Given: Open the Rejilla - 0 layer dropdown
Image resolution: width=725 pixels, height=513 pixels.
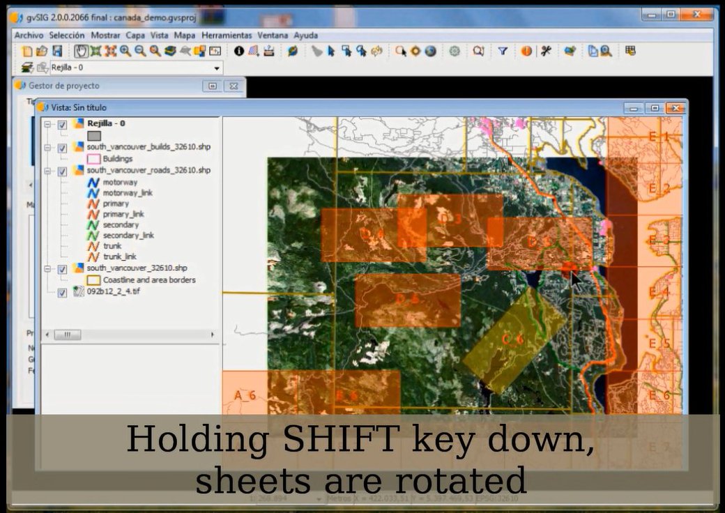Looking at the screenshot, I should 217,68.
